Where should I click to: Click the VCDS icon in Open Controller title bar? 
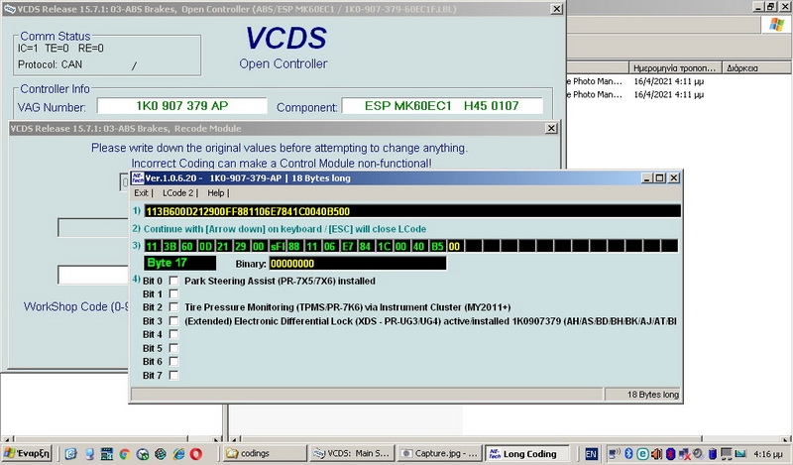click(x=10, y=9)
